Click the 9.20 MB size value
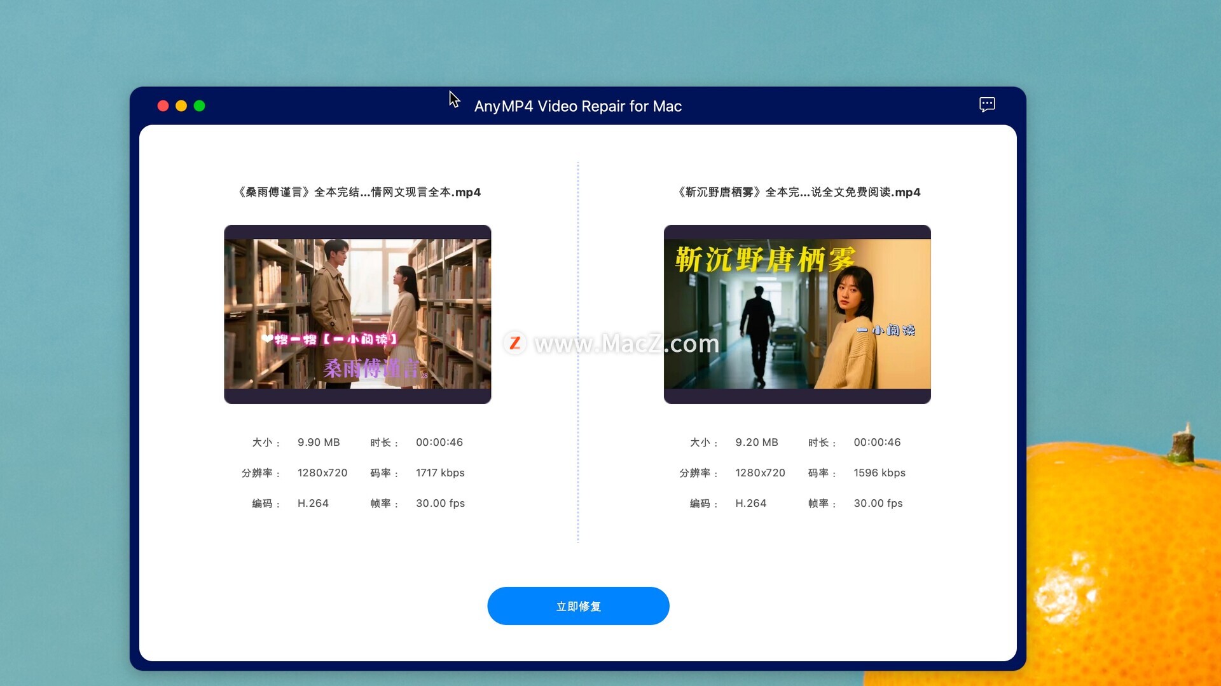Image resolution: width=1221 pixels, height=686 pixels. pos(757,442)
